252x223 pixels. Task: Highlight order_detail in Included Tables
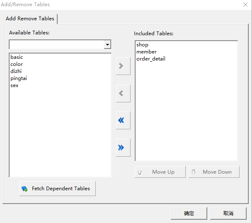coord(151,59)
